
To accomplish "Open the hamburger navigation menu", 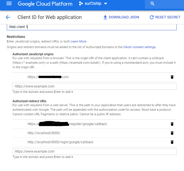I will [x=9, y=4].
